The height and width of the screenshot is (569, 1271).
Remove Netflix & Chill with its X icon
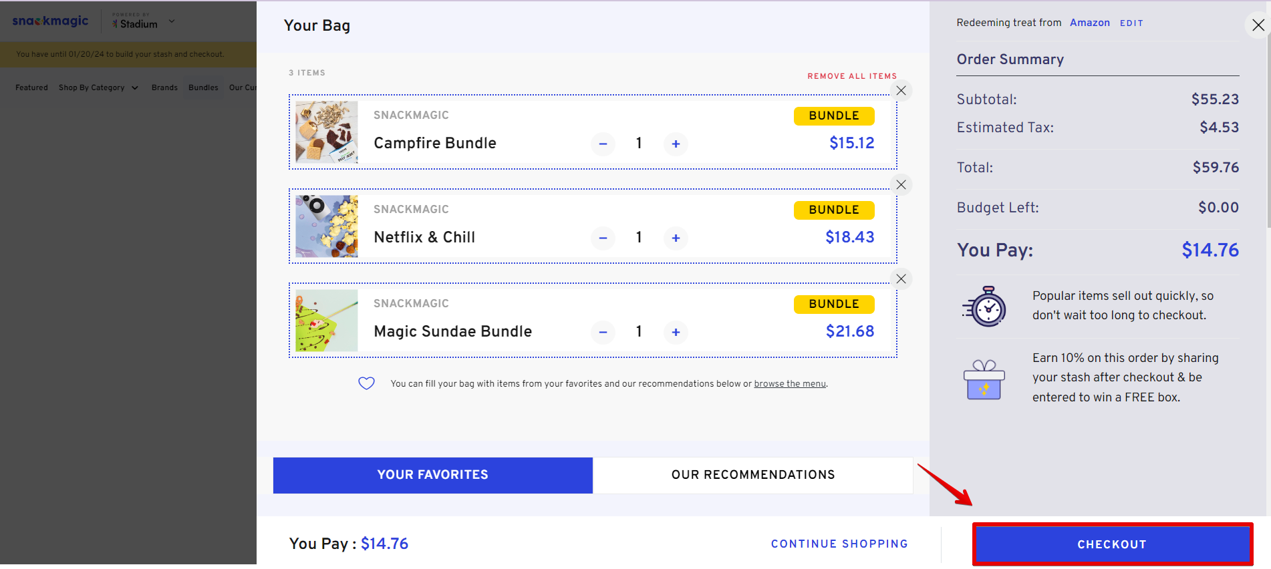click(x=901, y=185)
